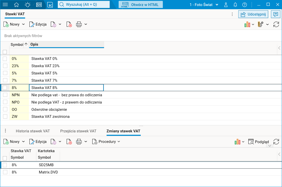Refresh the Stawki VAT list
This screenshot has height=187, width=282.
click(276, 24)
